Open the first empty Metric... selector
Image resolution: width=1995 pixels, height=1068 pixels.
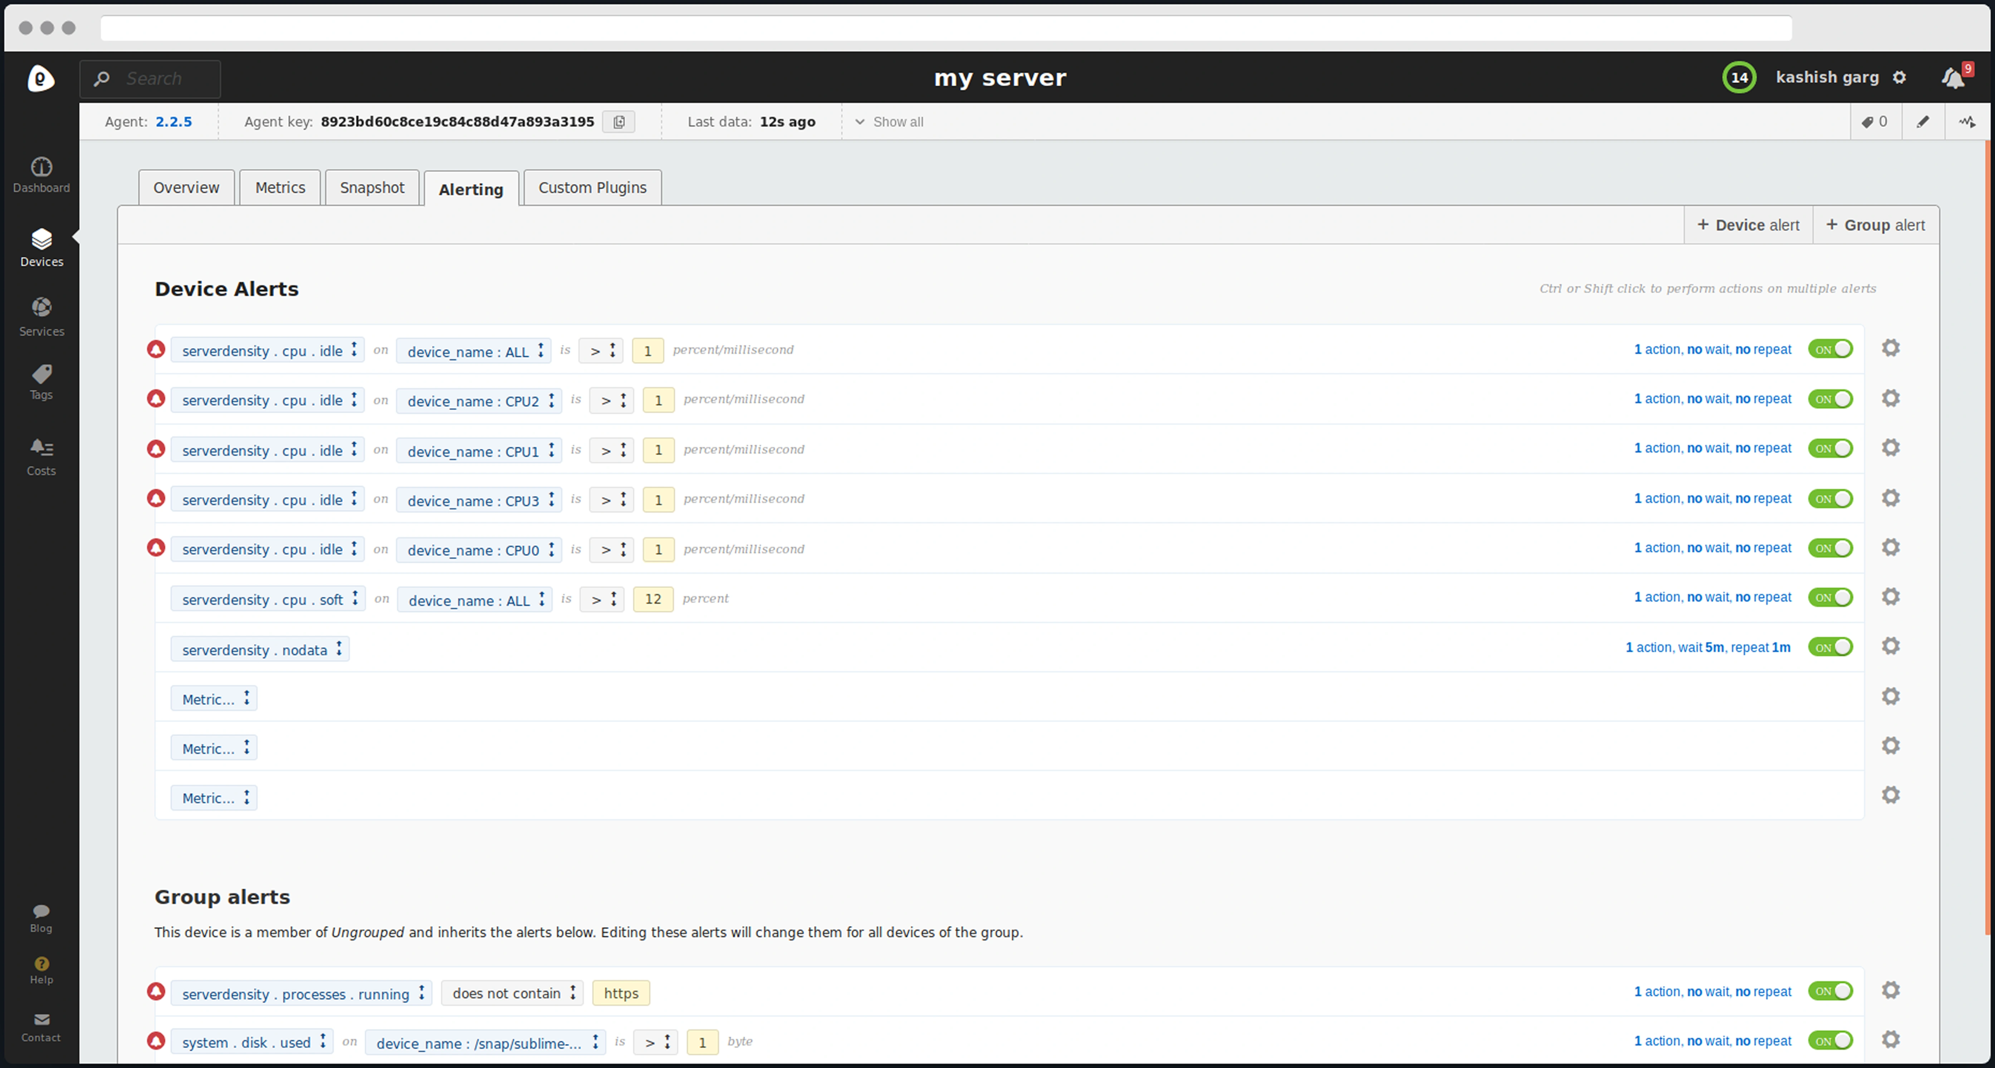click(x=214, y=699)
